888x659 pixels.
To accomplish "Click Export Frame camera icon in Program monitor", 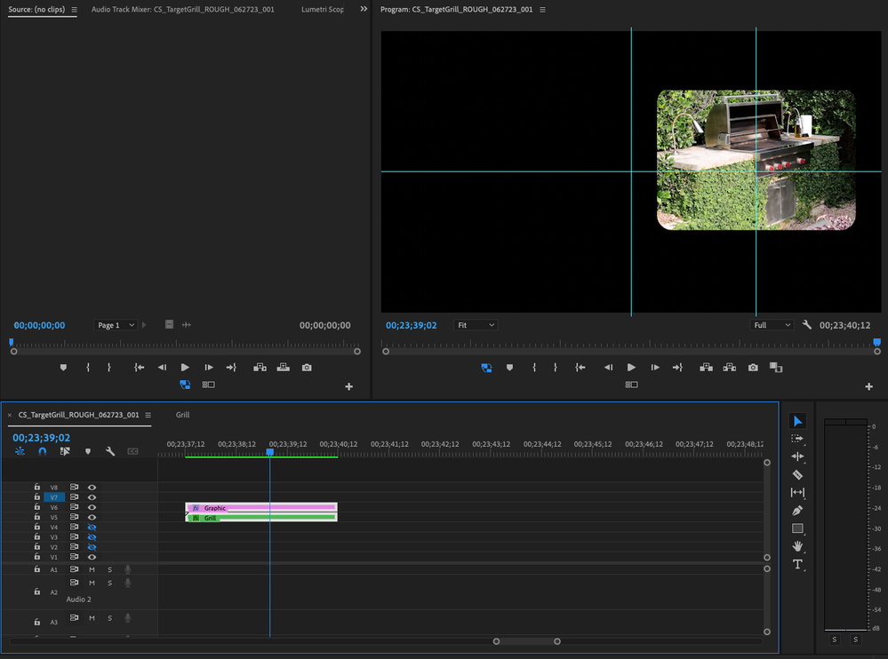I will (x=753, y=367).
